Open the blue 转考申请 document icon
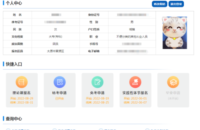This screenshot has height=130, width=200. (x=60, y=82)
